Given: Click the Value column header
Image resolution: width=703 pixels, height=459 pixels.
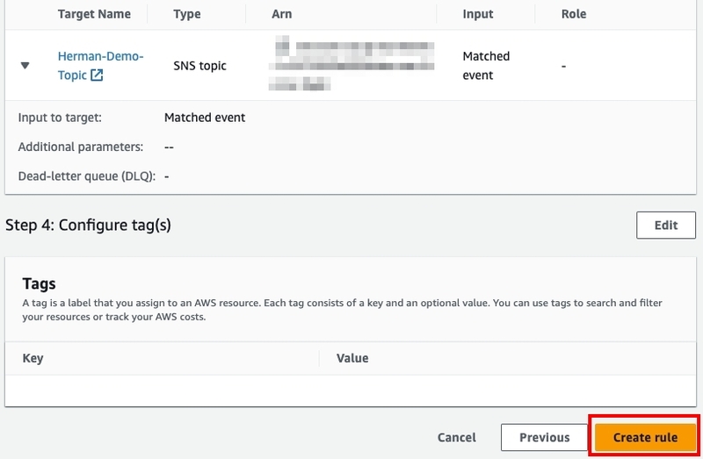Looking at the screenshot, I should tap(352, 358).
